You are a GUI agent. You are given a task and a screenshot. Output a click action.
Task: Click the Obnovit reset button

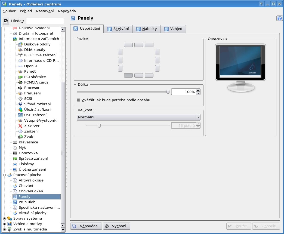(x=266, y=226)
